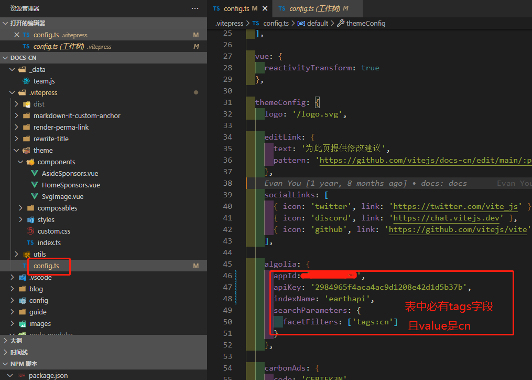532x380 pixels.
Task: Click the TS icon of index.ts
Action: [30, 242]
